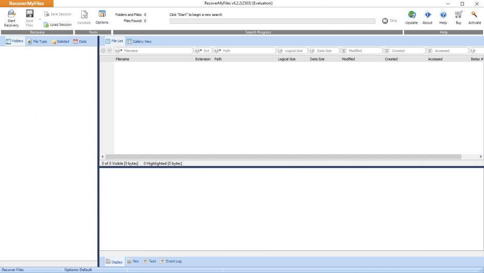Open the Options tool
The image size is (484, 273).
(x=102, y=18)
